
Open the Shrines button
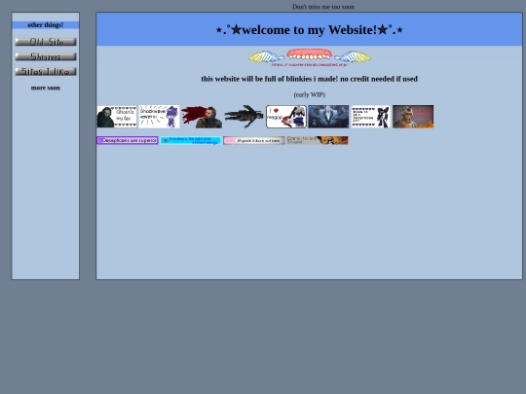point(46,56)
